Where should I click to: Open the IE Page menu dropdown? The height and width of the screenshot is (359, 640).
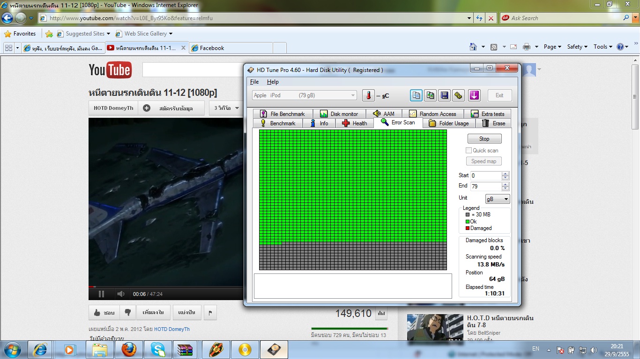pos(552,47)
